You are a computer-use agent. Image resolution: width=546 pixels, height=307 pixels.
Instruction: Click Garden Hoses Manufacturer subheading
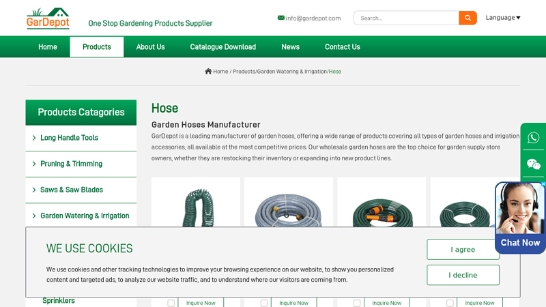206,125
